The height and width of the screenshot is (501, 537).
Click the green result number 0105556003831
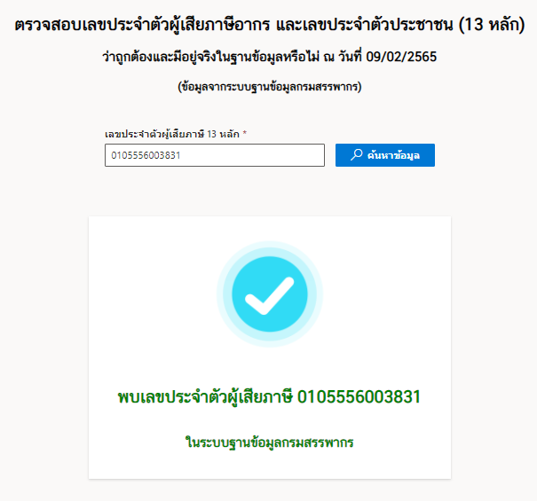point(359,397)
